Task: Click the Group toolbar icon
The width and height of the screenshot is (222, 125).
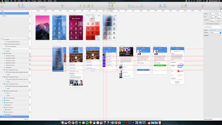Action: (19, 5)
